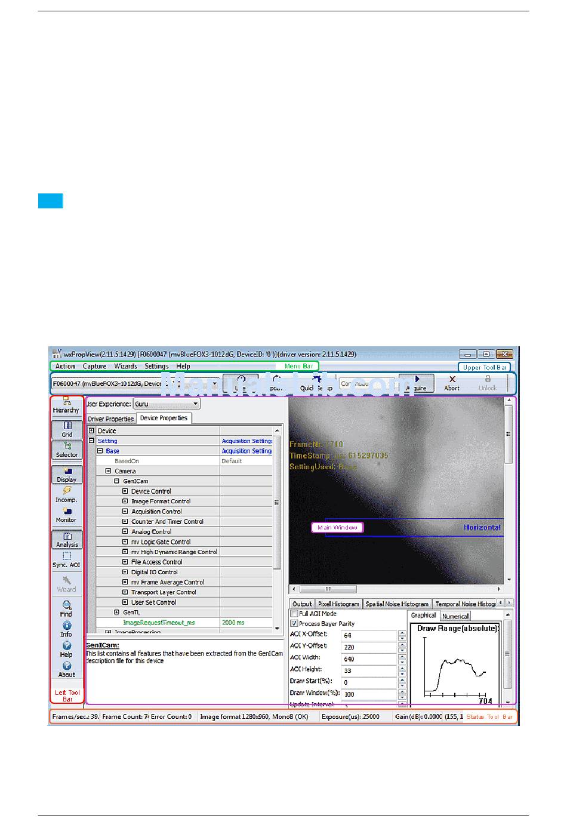The height and width of the screenshot is (834, 567).
Task: Open the Capture menu
Action: (94, 367)
